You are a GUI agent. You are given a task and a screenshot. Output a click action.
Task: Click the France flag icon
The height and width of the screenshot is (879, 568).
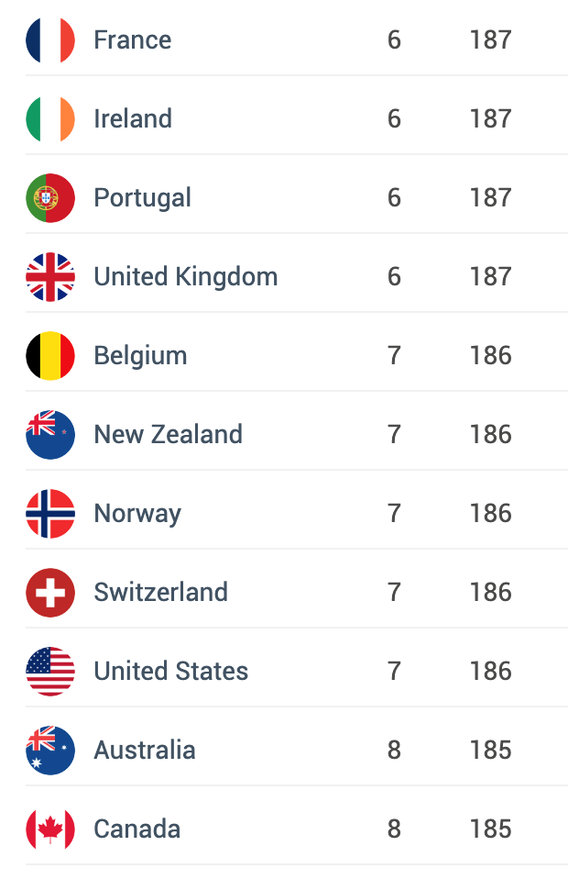[50, 39]
